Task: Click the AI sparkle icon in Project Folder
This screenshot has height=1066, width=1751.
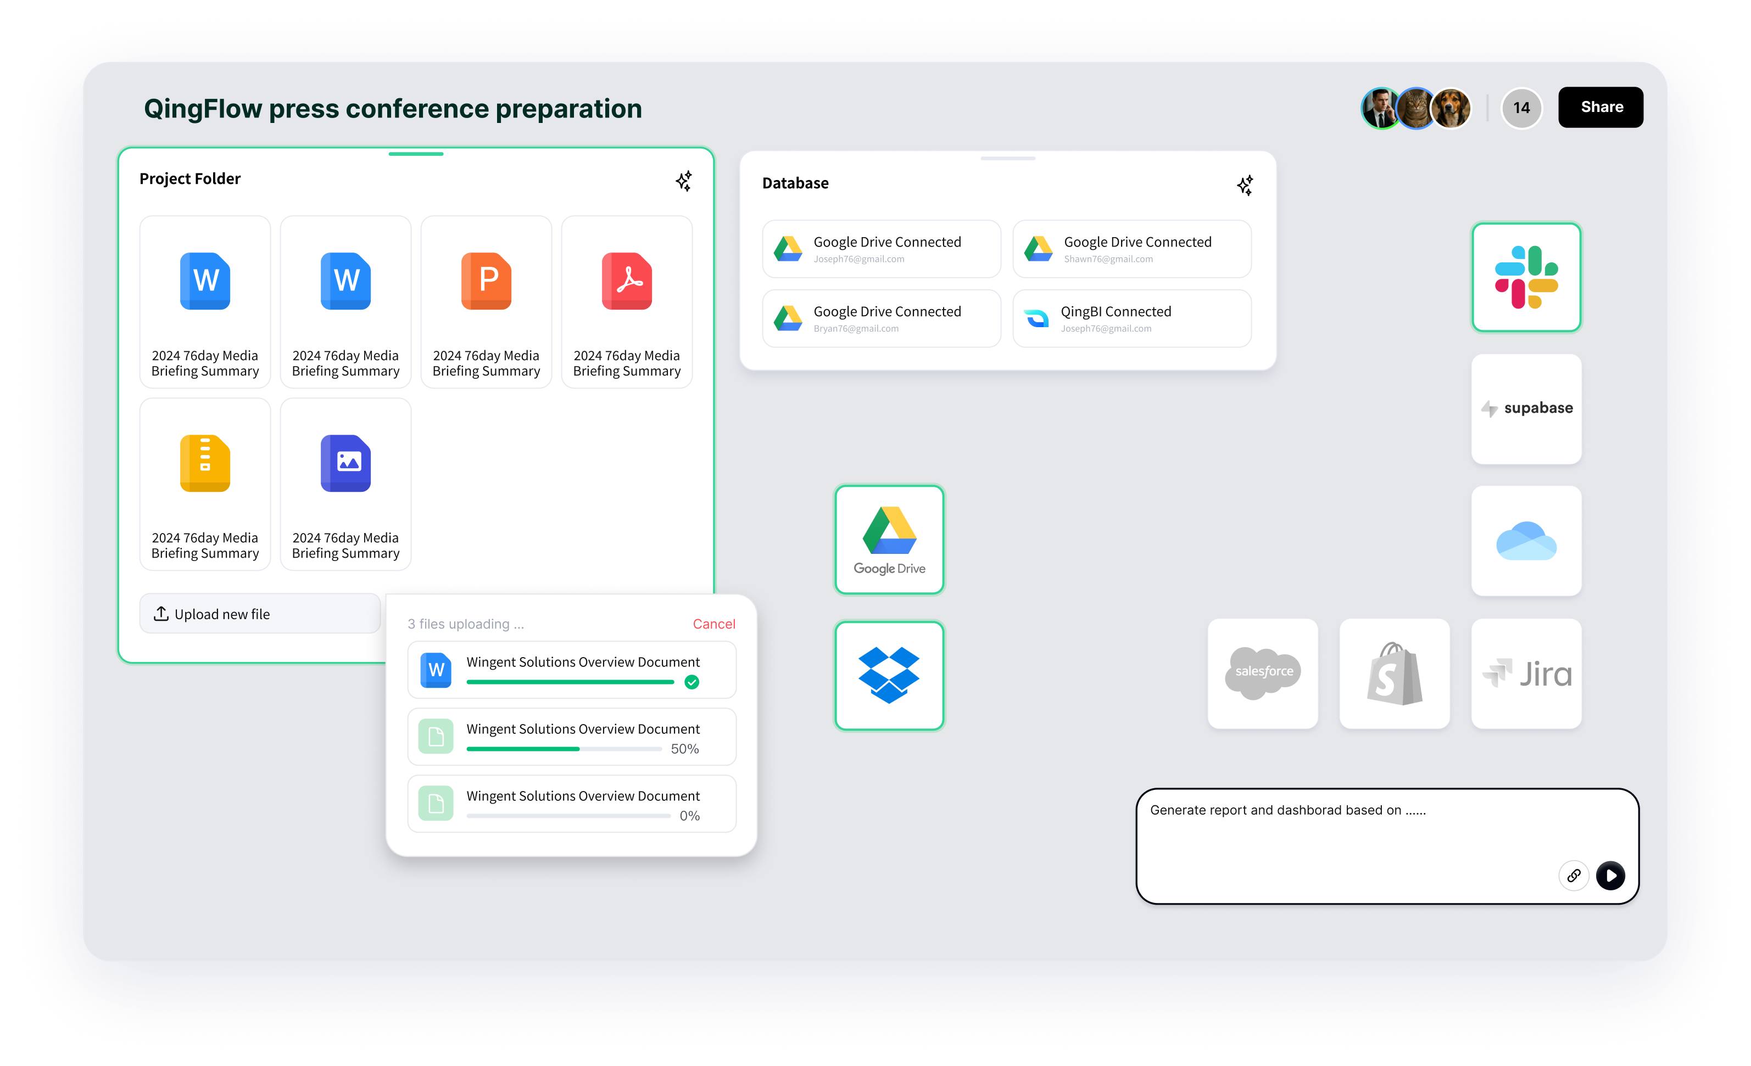Action: point(684,181)
